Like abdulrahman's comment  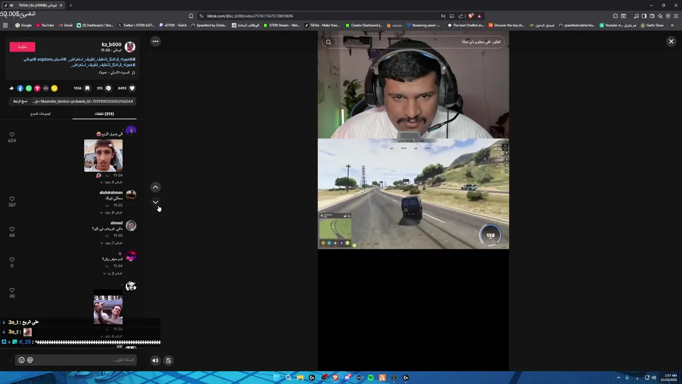[x=12, y=199]
